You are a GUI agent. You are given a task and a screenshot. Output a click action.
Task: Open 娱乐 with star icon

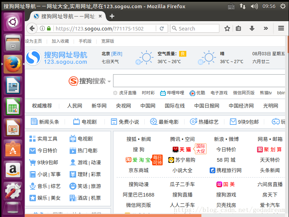[x=42, y=198]
